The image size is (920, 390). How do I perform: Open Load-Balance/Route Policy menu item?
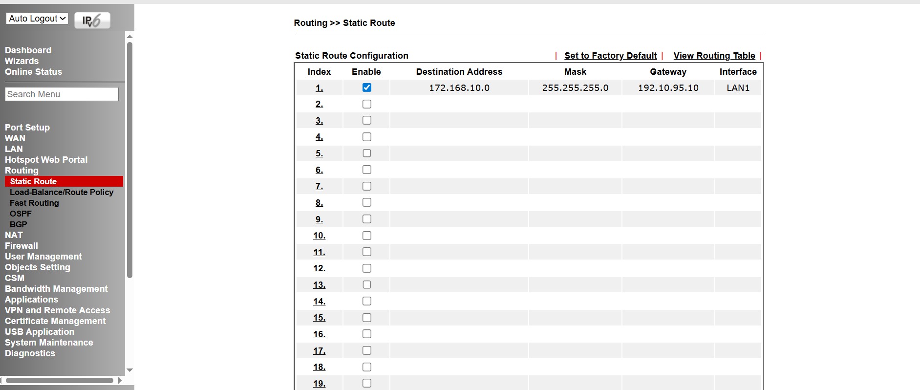pos(62,192)
